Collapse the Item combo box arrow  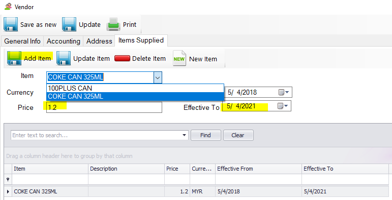(158, 77)
